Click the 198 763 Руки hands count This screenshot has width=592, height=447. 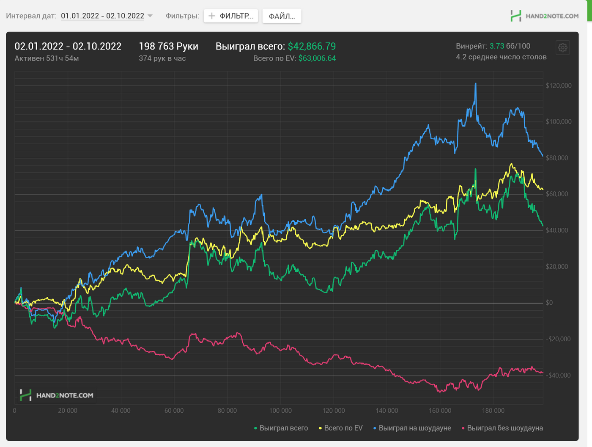pyautogui.click(x=168, y=46)
